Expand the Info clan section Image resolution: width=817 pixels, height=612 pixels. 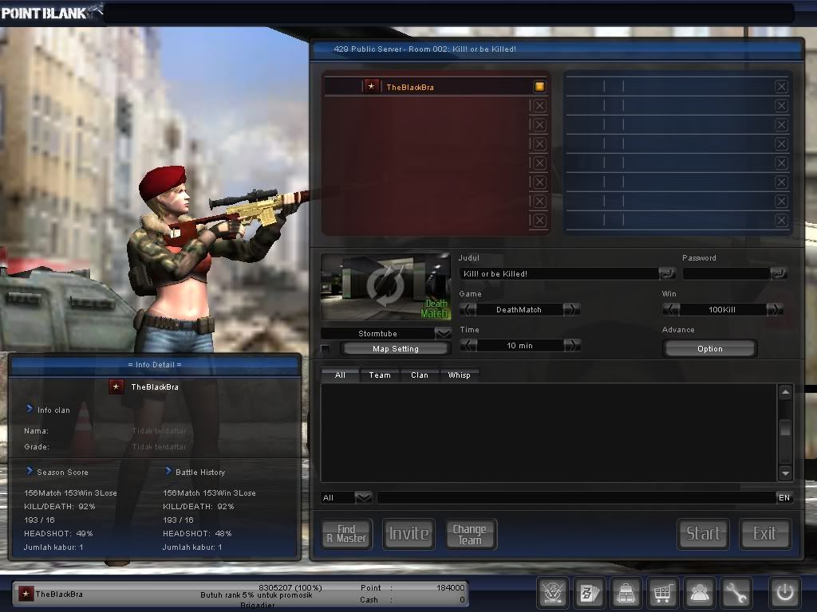pos(30,409)
